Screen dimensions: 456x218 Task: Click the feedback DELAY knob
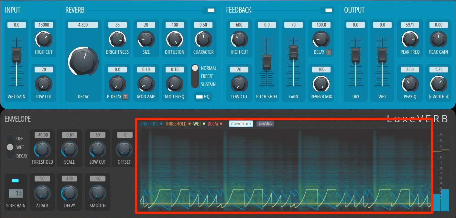tap(321, 39)
